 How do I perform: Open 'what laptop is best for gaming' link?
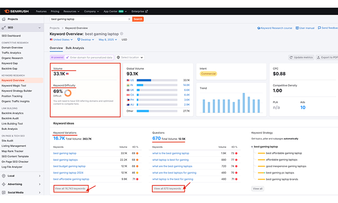[x=170, y=160]
